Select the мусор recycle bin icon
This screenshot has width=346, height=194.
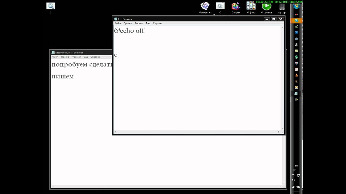(x=282, y=8)
